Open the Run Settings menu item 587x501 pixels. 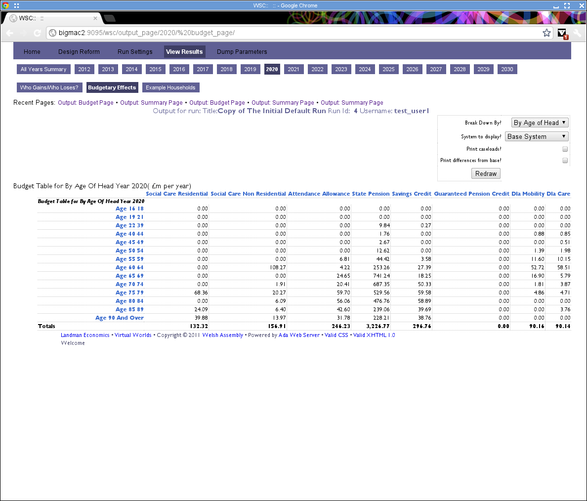pos(135,51)
